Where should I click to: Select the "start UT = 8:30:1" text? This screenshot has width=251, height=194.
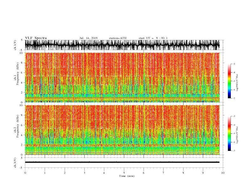[x=153, y=38]
